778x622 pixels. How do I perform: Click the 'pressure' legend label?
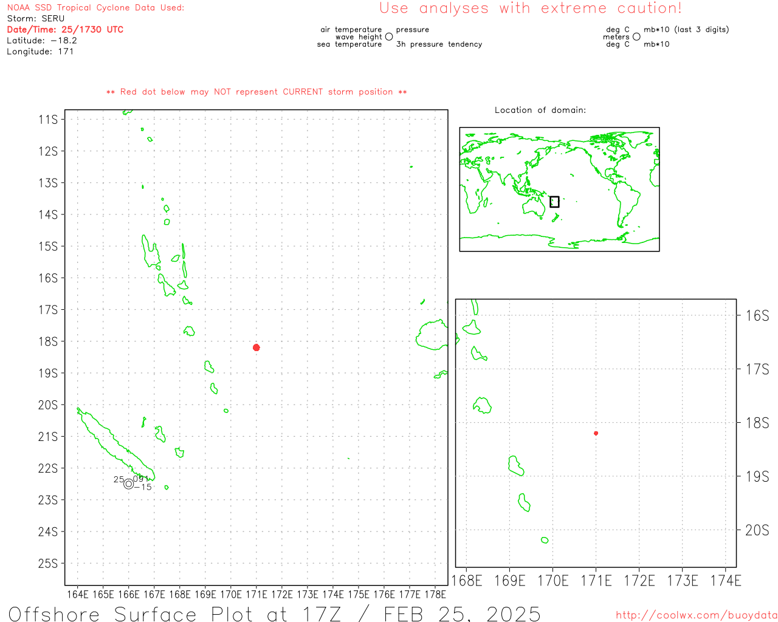point(413,30)
